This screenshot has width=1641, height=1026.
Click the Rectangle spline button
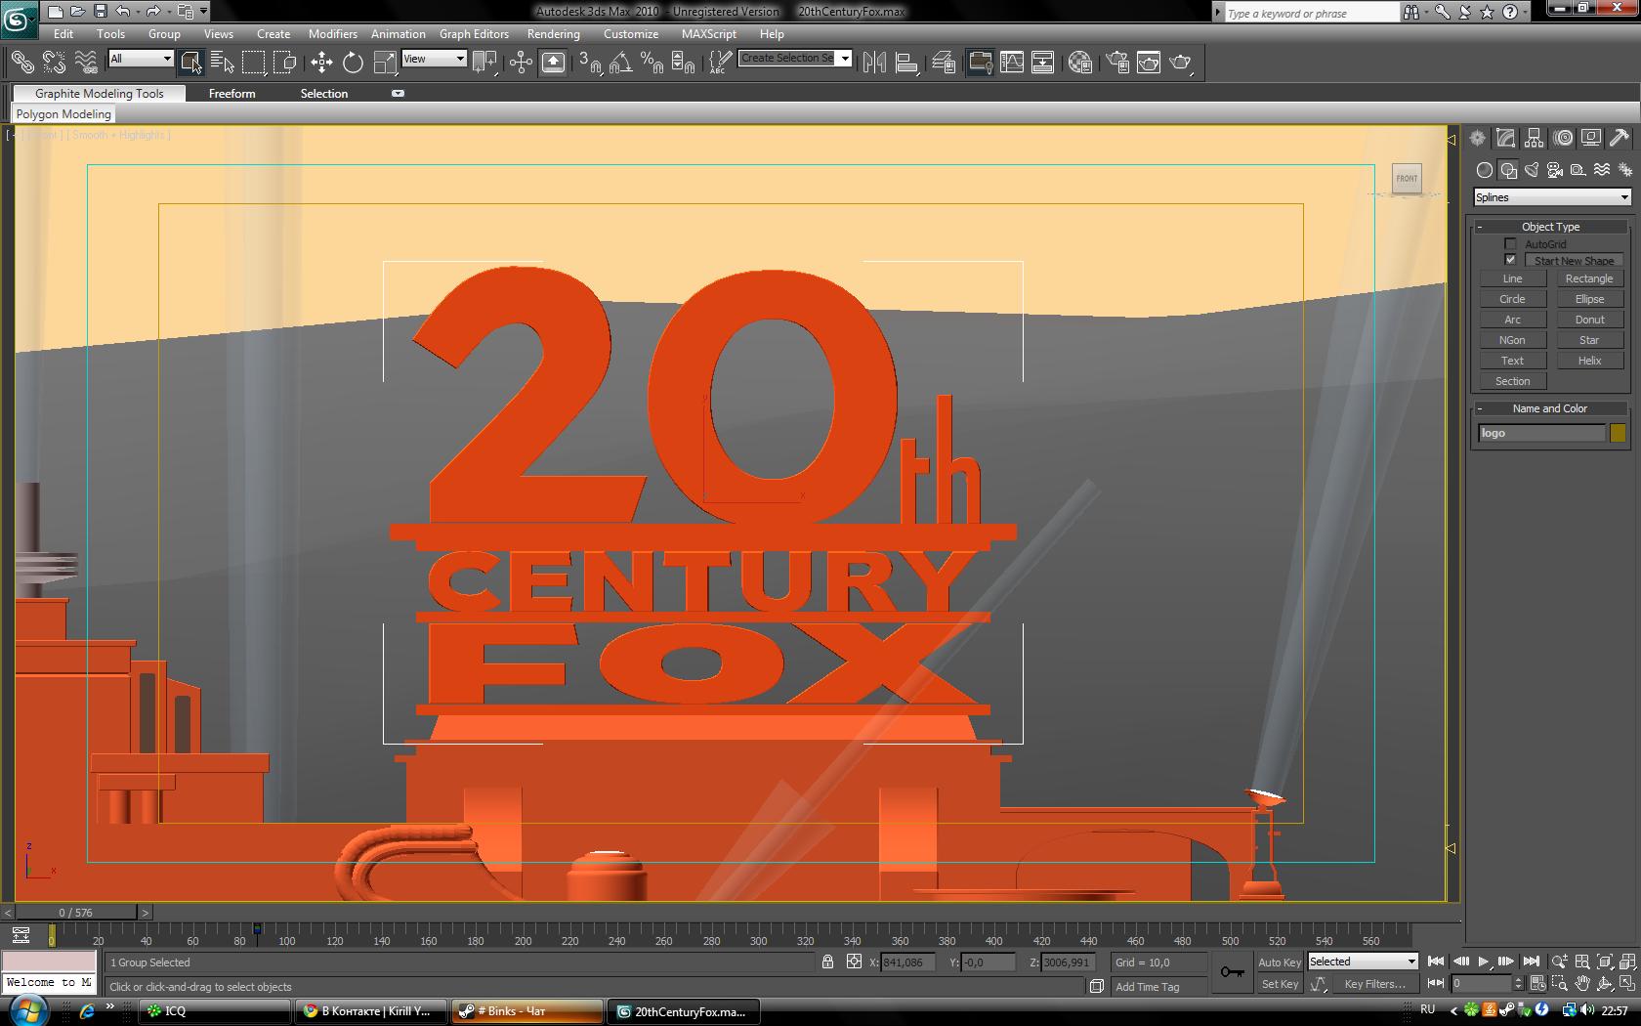[1589, 278]
